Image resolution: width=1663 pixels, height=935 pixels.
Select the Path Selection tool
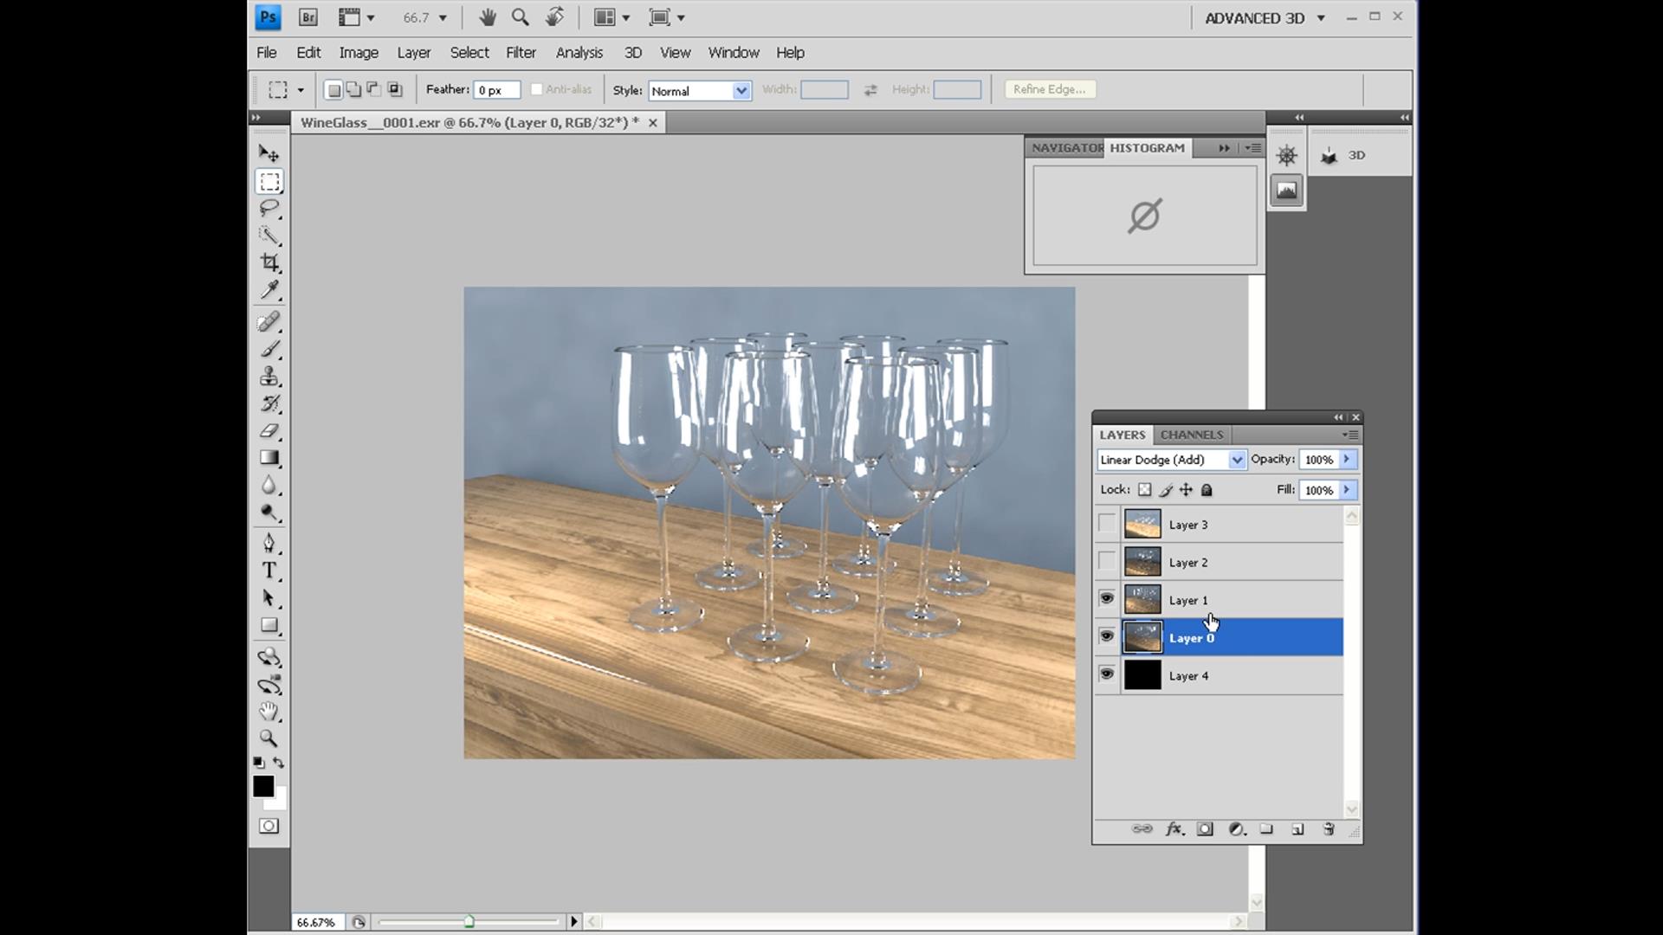(x=269, y=598)
